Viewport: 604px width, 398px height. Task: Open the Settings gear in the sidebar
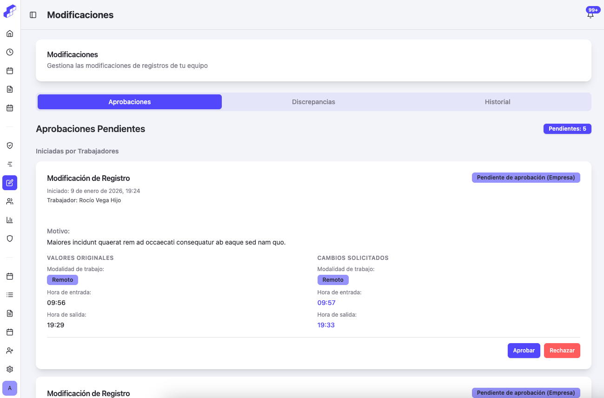(9, 369)
